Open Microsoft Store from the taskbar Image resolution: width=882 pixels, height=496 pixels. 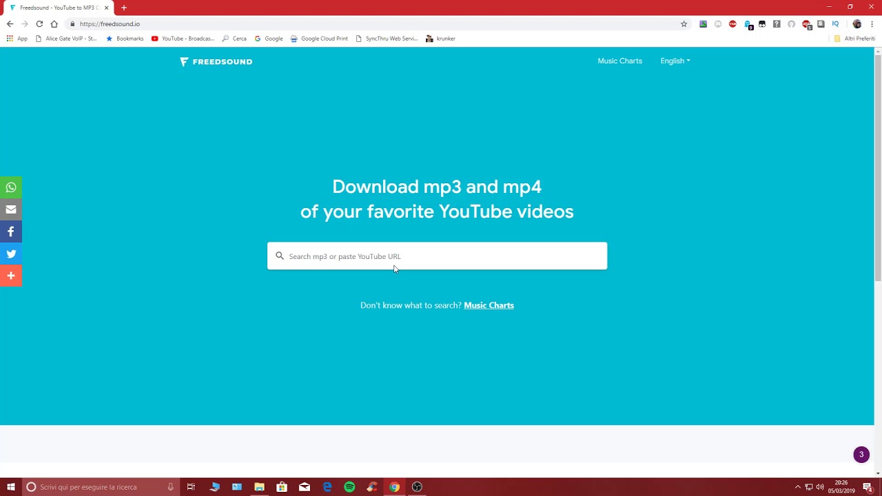coord(282,487)
